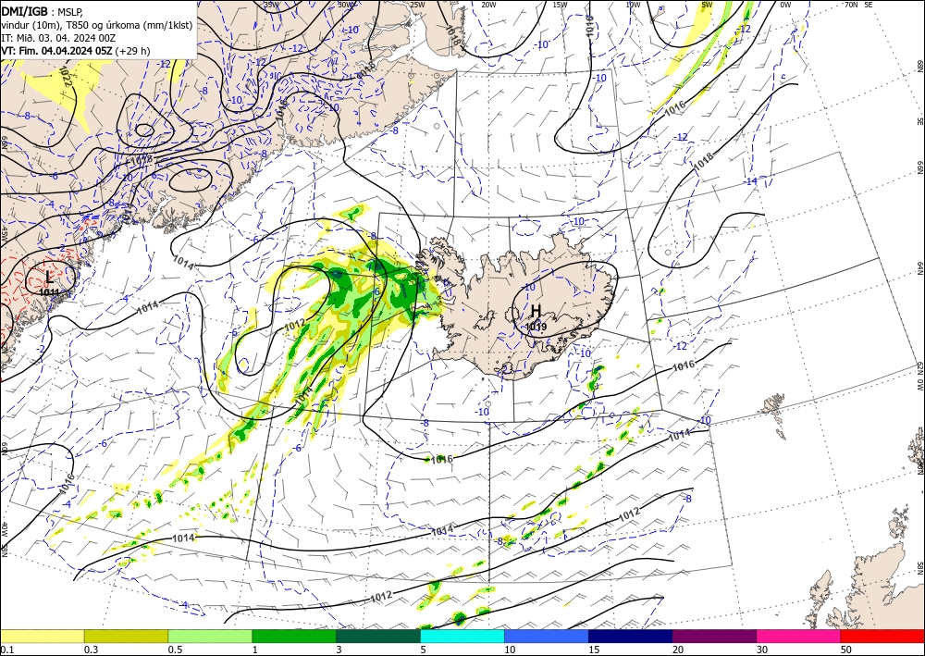925x656 pixels.
Task: Click the 30W longitude label
Action: tap(346, 5)
